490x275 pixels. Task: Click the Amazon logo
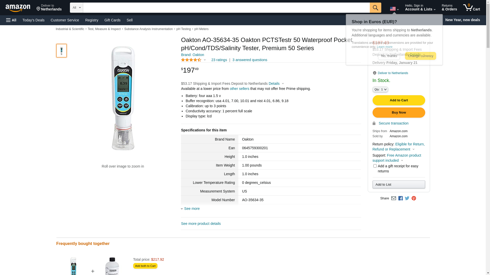18,8
